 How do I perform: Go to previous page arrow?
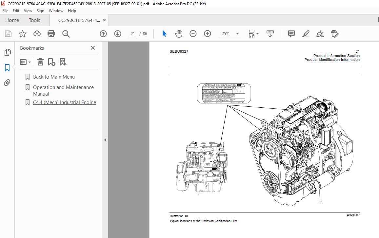[103, 34]
